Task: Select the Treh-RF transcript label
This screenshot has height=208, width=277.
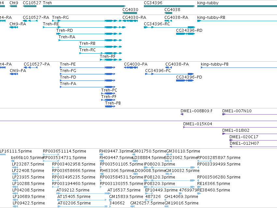Action: pyautogui.click(x=108, y=56)
